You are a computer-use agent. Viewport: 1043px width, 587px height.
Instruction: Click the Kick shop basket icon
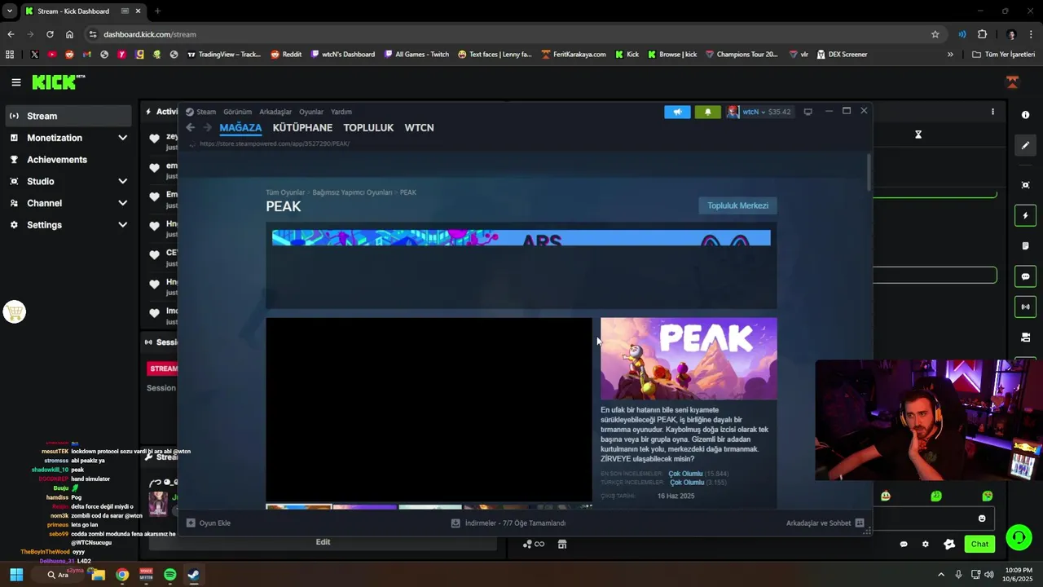point(14,311)
